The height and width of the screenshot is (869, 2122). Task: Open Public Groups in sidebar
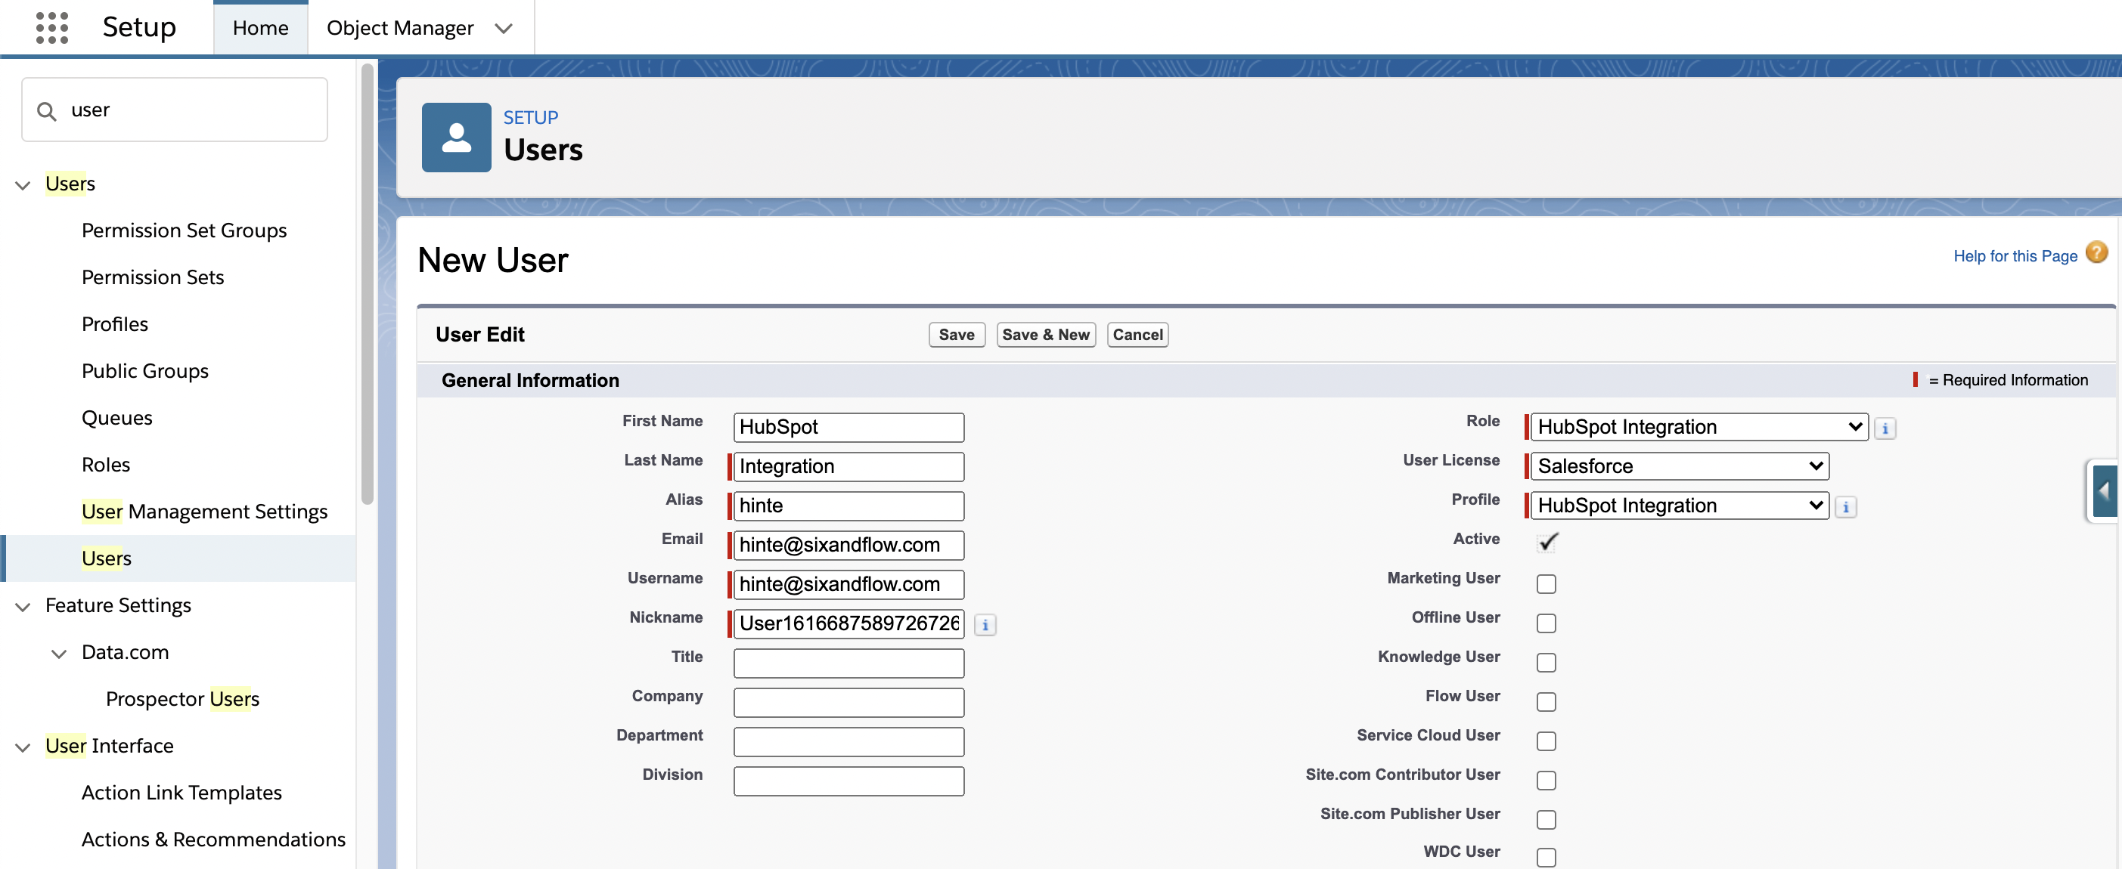[145, 371]
